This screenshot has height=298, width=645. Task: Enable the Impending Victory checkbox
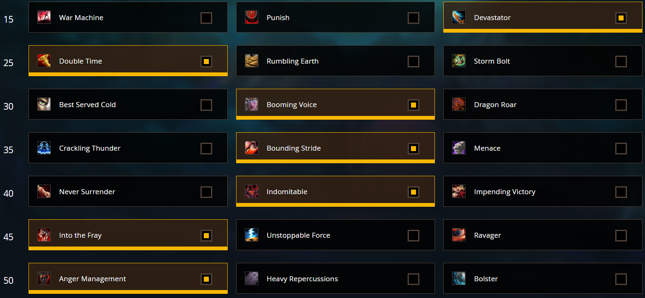[x=621, y=192]
